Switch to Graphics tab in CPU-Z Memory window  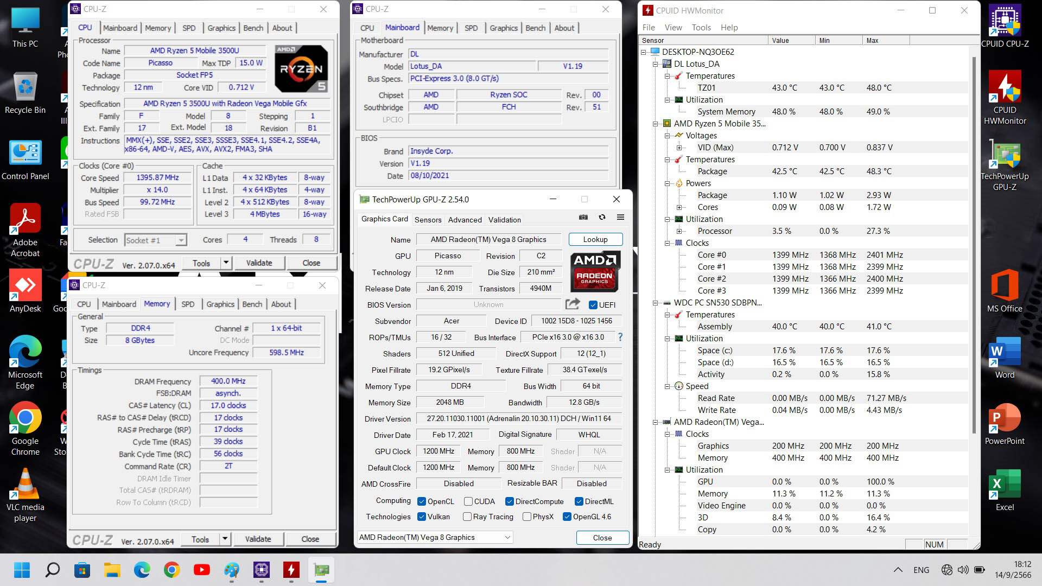220,304
